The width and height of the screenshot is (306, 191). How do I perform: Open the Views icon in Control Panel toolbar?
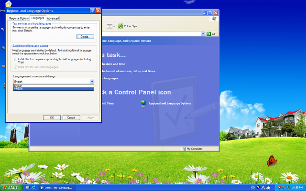click(x=109, y=26)
